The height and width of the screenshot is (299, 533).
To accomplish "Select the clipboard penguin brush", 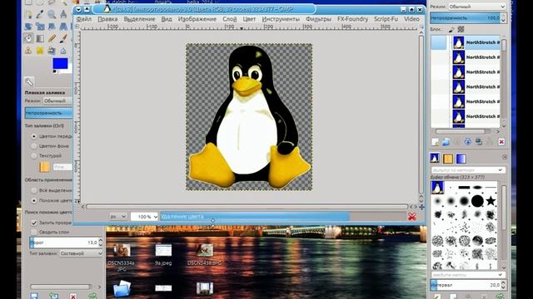I will (x=437, y=188).
